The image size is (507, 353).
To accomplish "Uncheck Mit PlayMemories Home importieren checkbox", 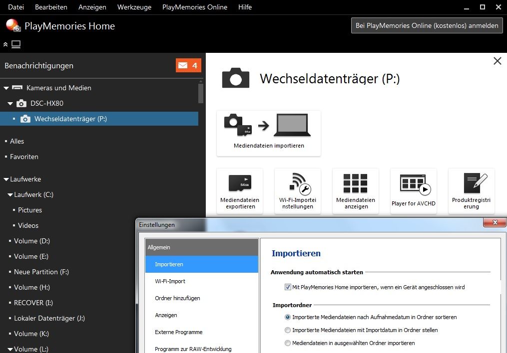I will (288, 287).
